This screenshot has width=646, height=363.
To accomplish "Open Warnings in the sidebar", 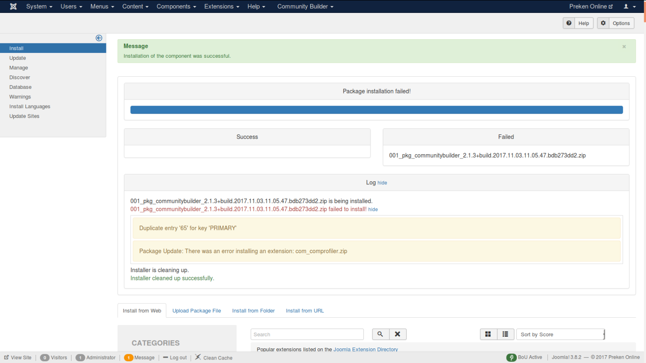I will pyautogui.click(x=20, y=97).
